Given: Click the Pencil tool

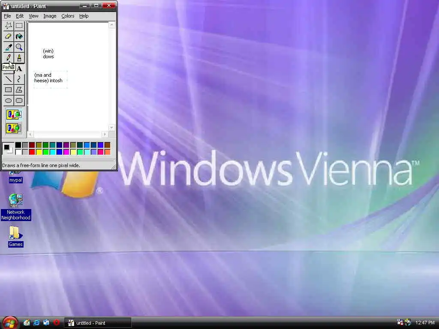Looking at the screenshot, I should (9, 58).
